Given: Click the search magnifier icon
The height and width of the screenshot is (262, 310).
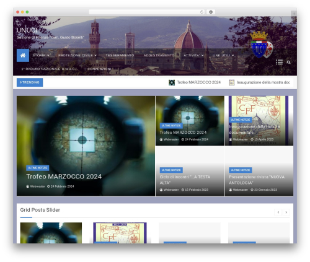Looking at the screenshot, I should (x=289, y=63).
